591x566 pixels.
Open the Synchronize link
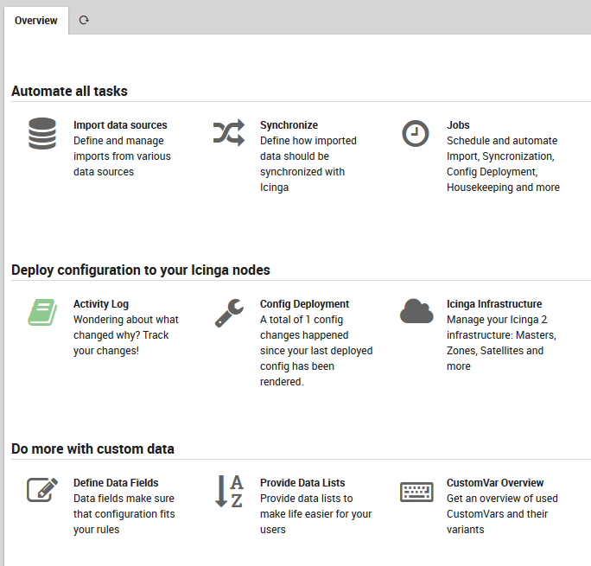(x=289, y=125)
